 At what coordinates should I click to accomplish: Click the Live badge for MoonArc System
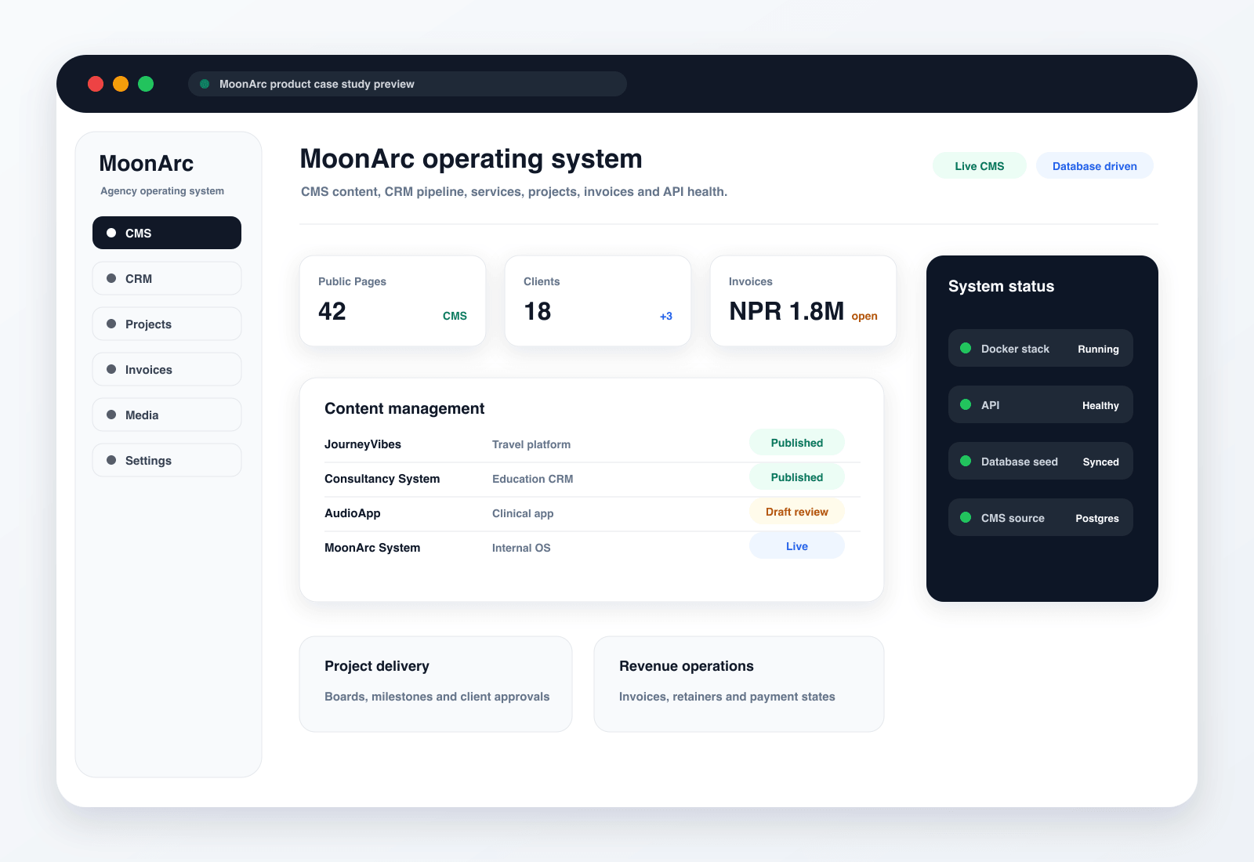[x=797, y=546]
